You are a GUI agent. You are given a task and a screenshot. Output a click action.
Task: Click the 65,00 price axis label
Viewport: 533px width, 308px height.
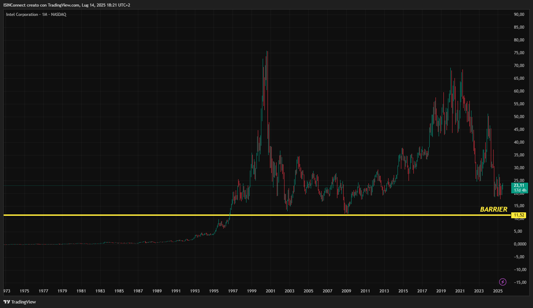pos(519,78)
